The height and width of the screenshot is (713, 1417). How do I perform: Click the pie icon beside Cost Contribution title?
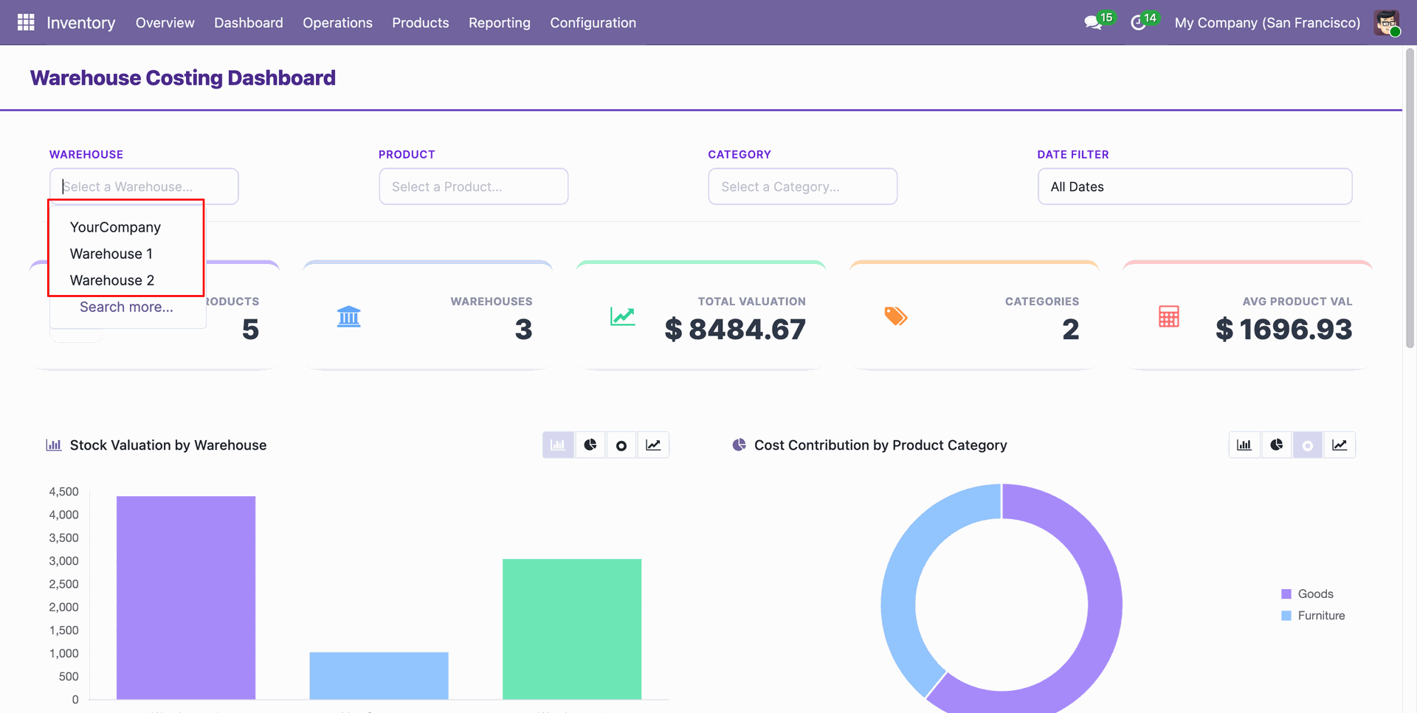coord(739,445)
